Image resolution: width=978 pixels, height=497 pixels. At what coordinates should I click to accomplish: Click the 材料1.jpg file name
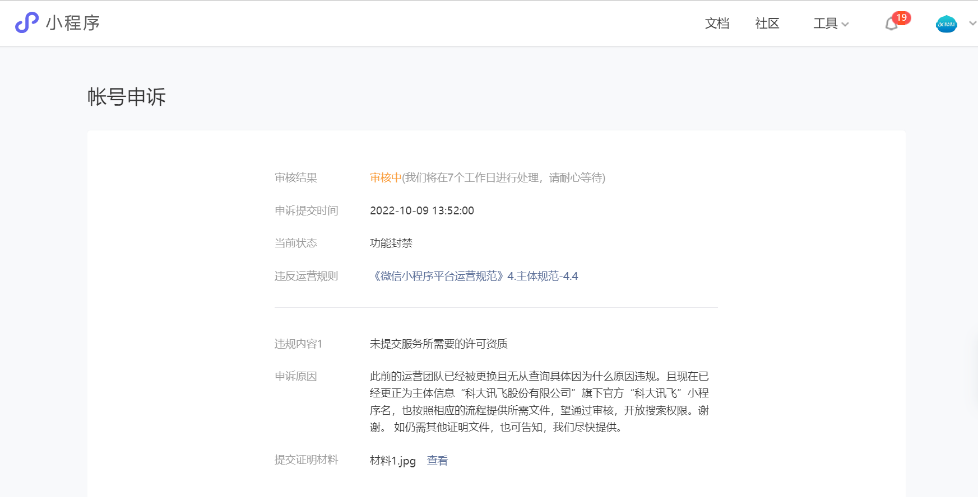[393, 461]
